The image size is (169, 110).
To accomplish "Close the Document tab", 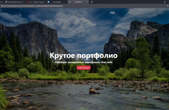I will pyautogui.click(x=87, y=2).
